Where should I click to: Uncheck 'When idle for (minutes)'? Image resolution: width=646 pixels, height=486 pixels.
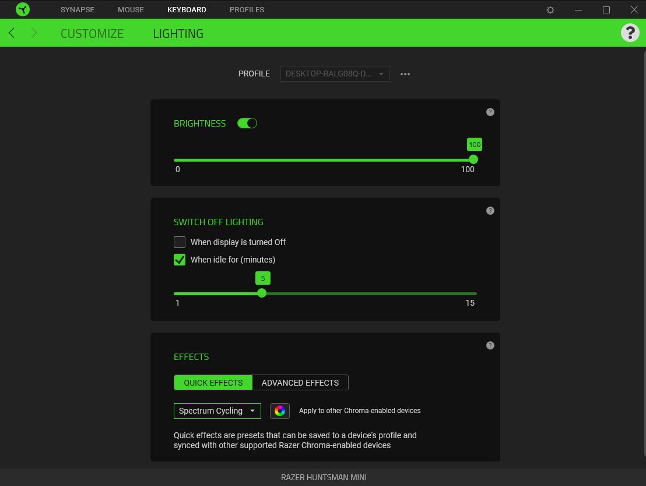pyautogui.click(x=180, y=260)
